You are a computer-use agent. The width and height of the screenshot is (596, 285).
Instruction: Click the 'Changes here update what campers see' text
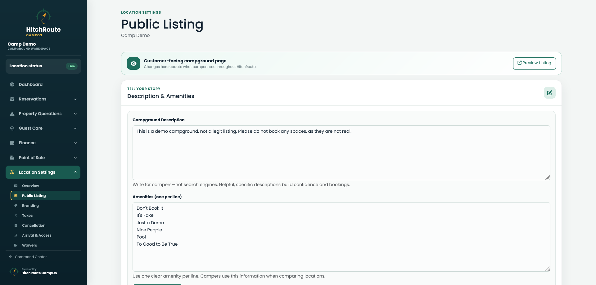(200, 67)
